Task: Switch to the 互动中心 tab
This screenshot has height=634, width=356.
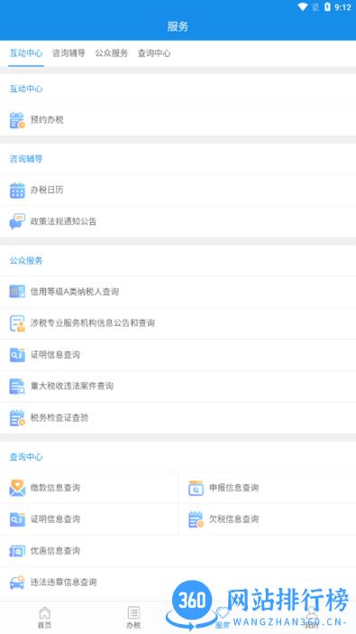Action: tap(26, 53)
